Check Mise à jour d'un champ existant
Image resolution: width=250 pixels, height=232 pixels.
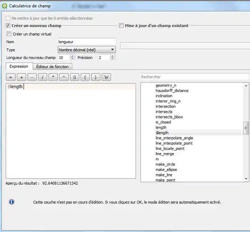(x=121, y=25)
